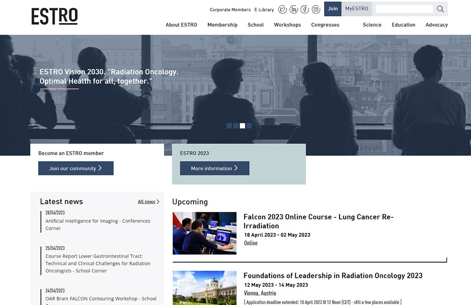This screenshot has width=471, height=305.
Task: Click the 28/04/2023 news date
Action: click(x=55, y=213)
